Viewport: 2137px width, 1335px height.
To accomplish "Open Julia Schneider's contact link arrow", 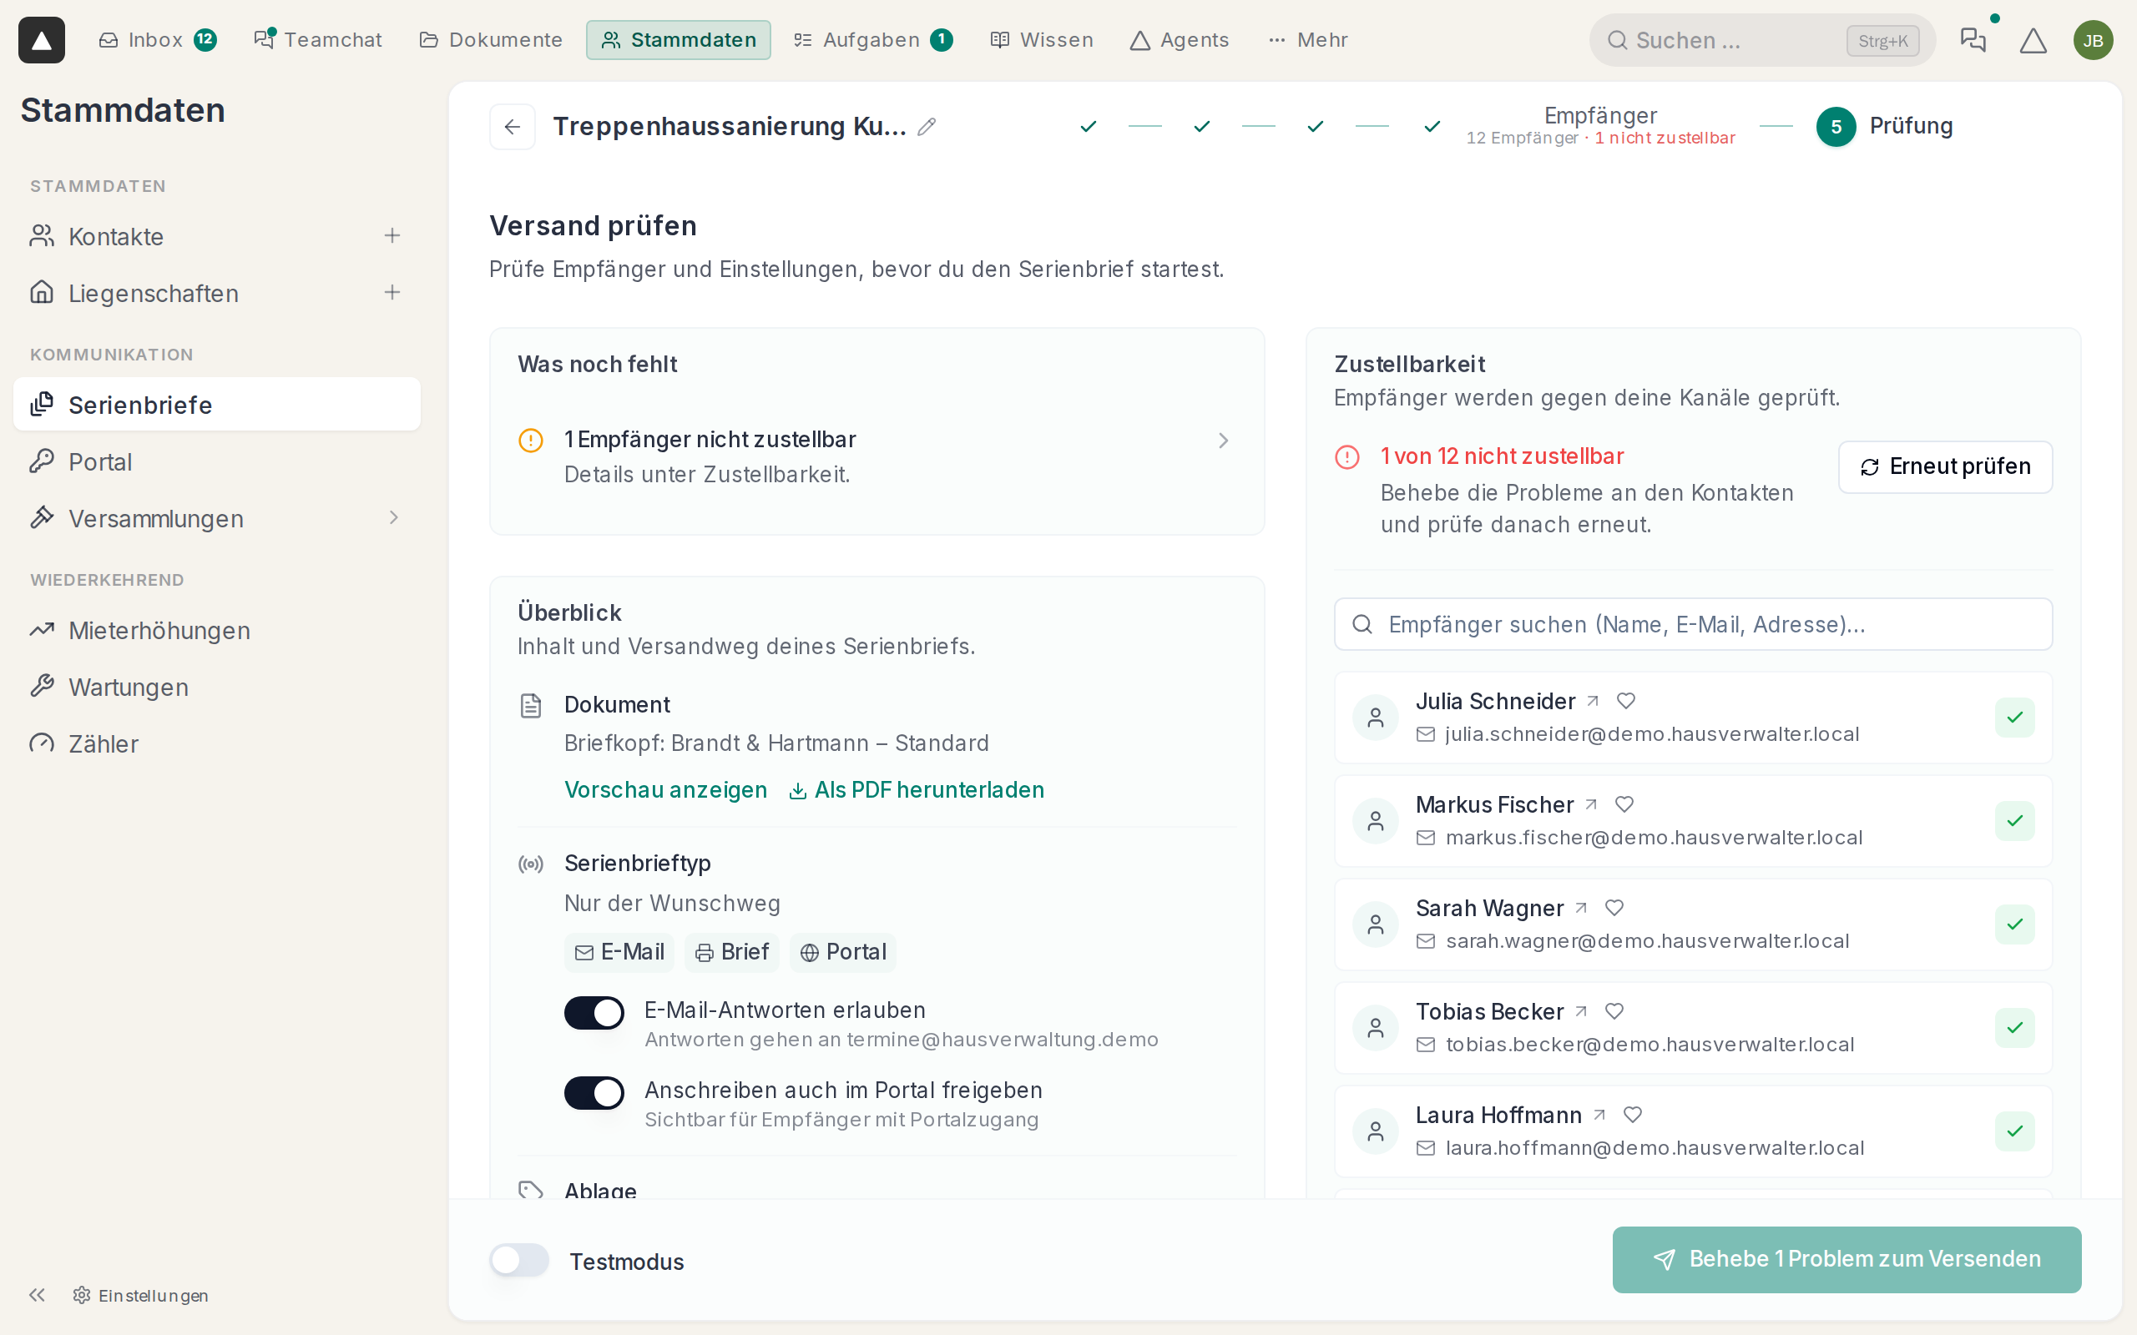I will pyautogui.click(x=1593, y=701).
